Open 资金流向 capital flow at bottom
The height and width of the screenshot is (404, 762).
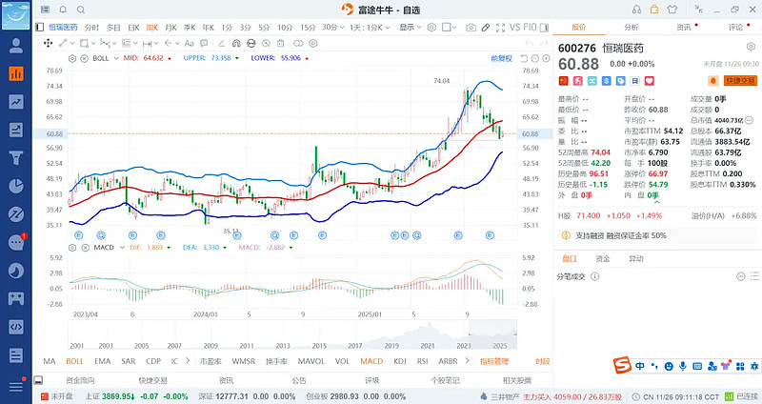pyautogui.click(x=80, y=381)
